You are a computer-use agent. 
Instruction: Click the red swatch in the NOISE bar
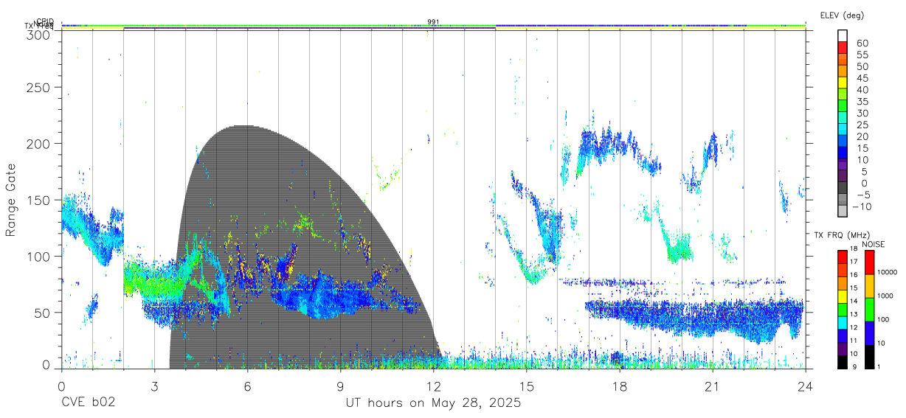869,262
